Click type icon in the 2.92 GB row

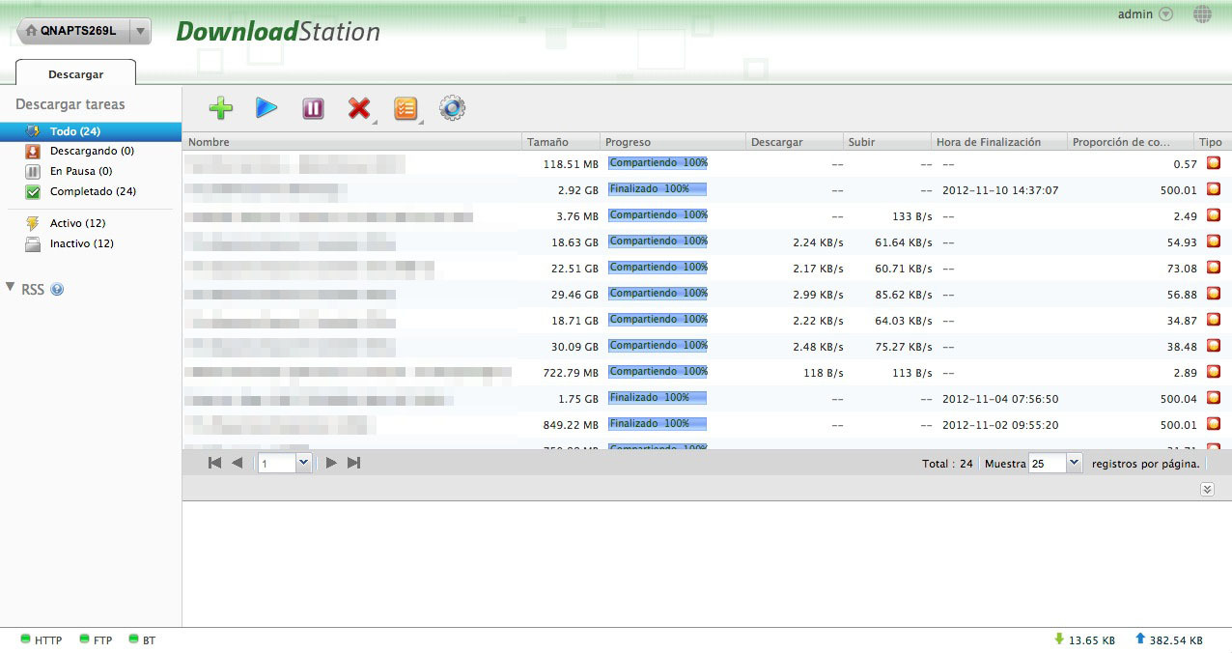(x=1214, y=189)
